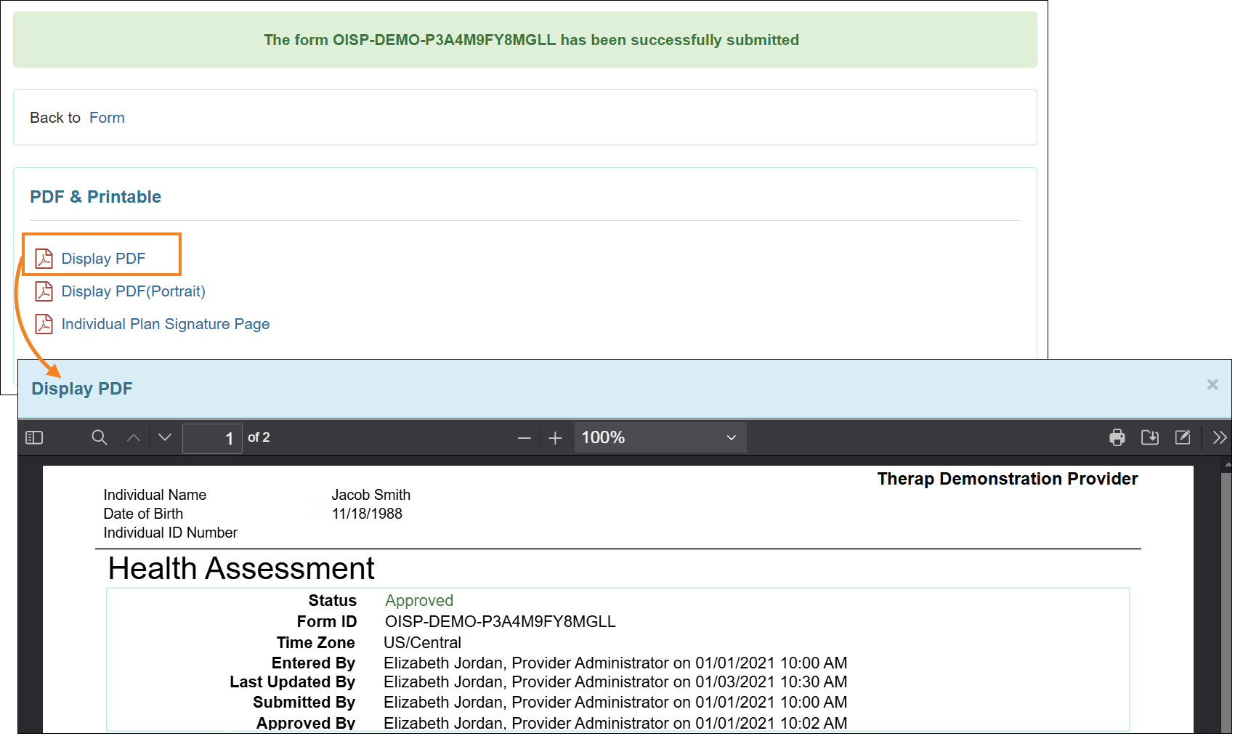This screenshot has height=736, width=1235.
Task: Download the PDF file
Action: [x=1150, y=437]
